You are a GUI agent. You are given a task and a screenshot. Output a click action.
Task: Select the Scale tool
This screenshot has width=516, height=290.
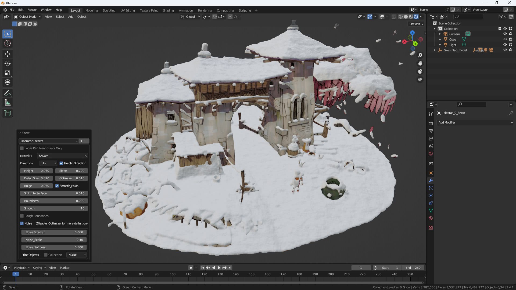8,73
